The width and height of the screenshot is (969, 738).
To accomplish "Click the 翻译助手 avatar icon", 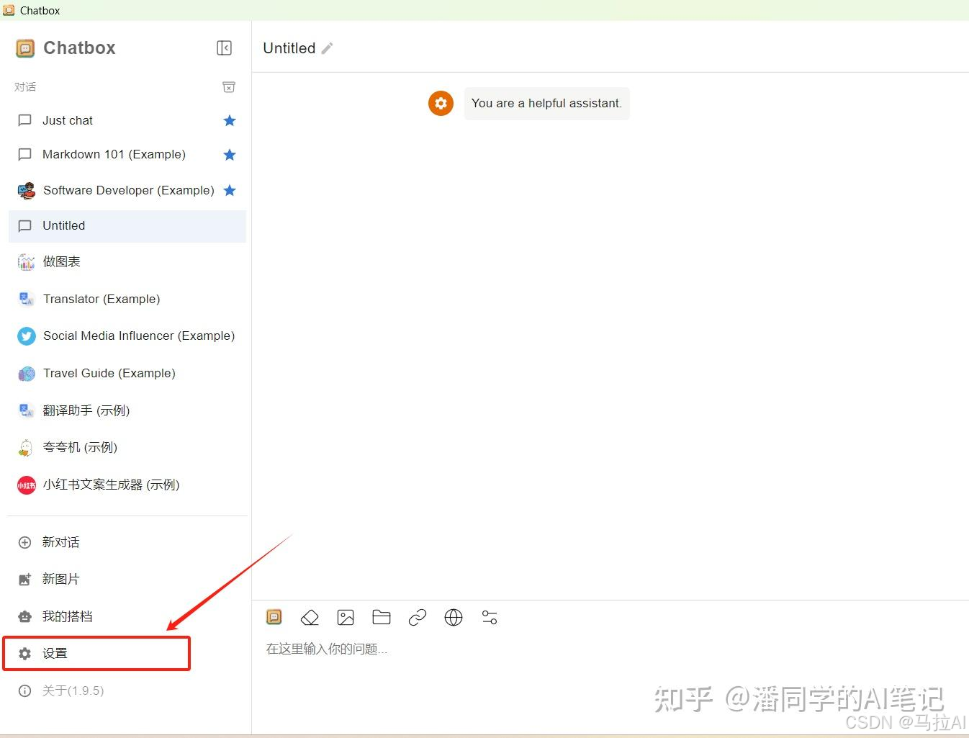I will [26, 410].
